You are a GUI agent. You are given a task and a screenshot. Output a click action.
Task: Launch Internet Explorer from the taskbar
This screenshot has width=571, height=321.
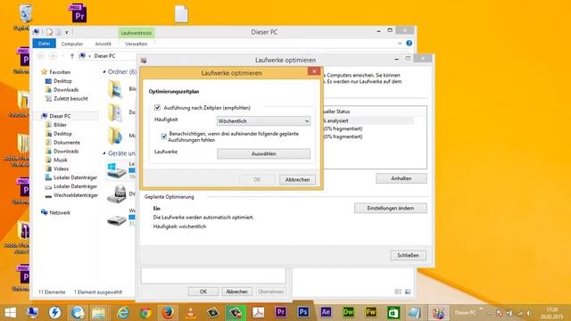(x=123, y=313)
